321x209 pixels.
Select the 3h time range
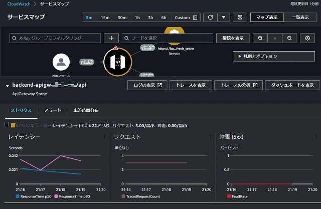click(x=150, y=18)
